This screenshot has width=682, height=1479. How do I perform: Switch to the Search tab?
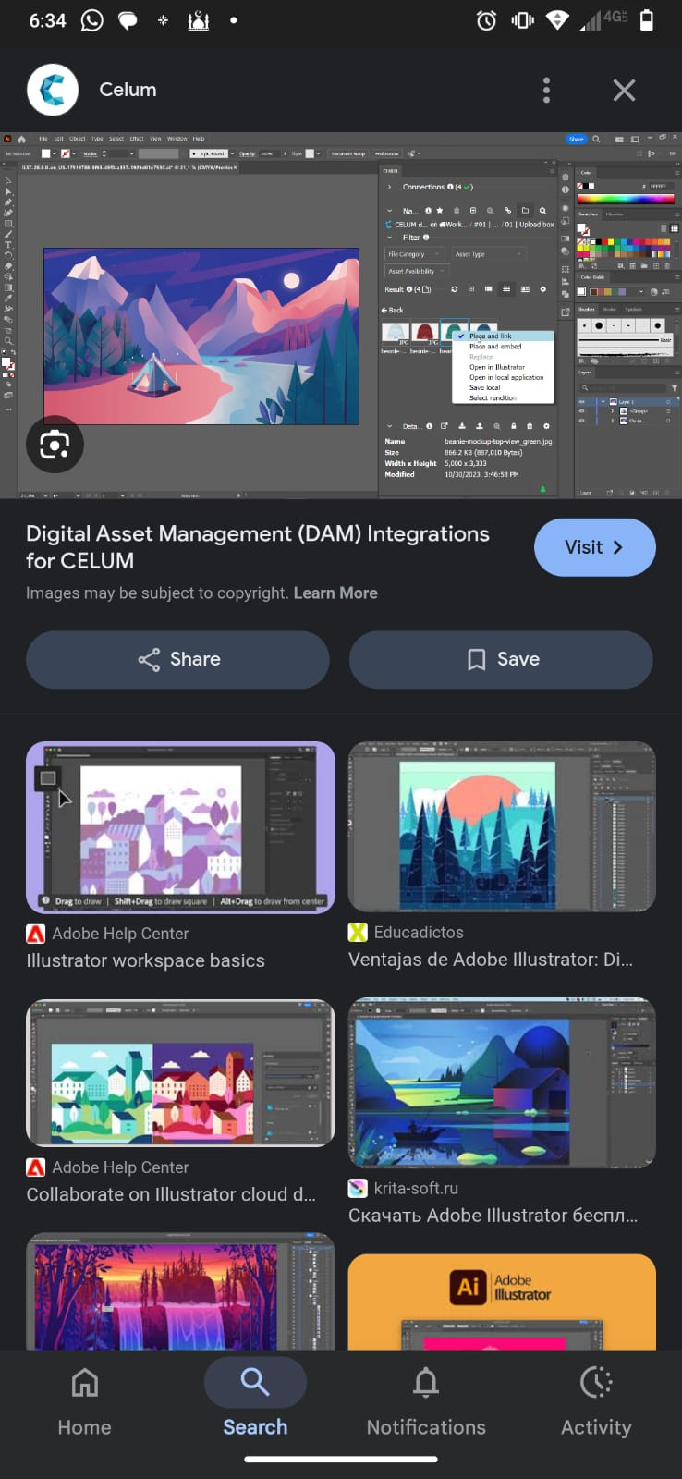pos(255,1400)
